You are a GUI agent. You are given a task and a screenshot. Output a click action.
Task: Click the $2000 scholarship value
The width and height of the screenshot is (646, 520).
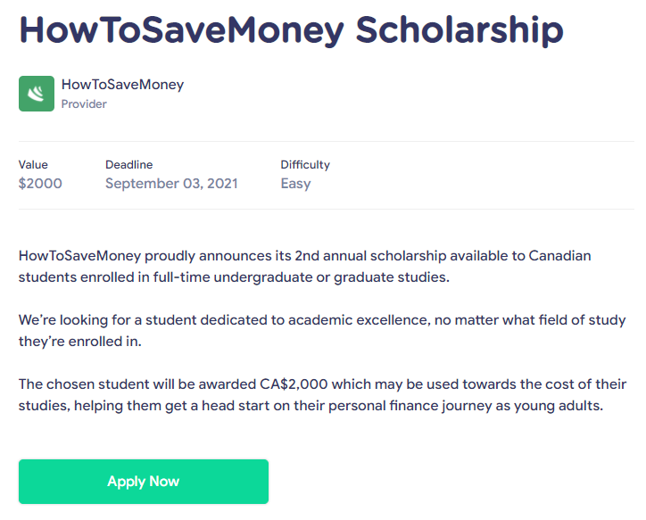[40, 183]
